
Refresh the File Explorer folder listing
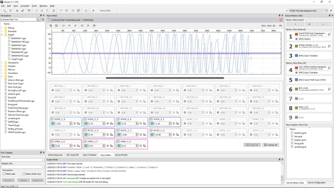tap(43, 20)
